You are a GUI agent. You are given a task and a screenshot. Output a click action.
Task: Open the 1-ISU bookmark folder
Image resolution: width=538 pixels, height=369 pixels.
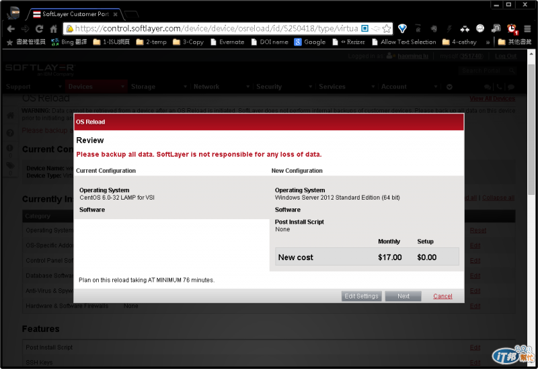(x=112, y=42)
